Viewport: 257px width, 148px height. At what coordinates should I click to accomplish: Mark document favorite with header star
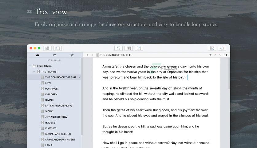click(211, 55)
